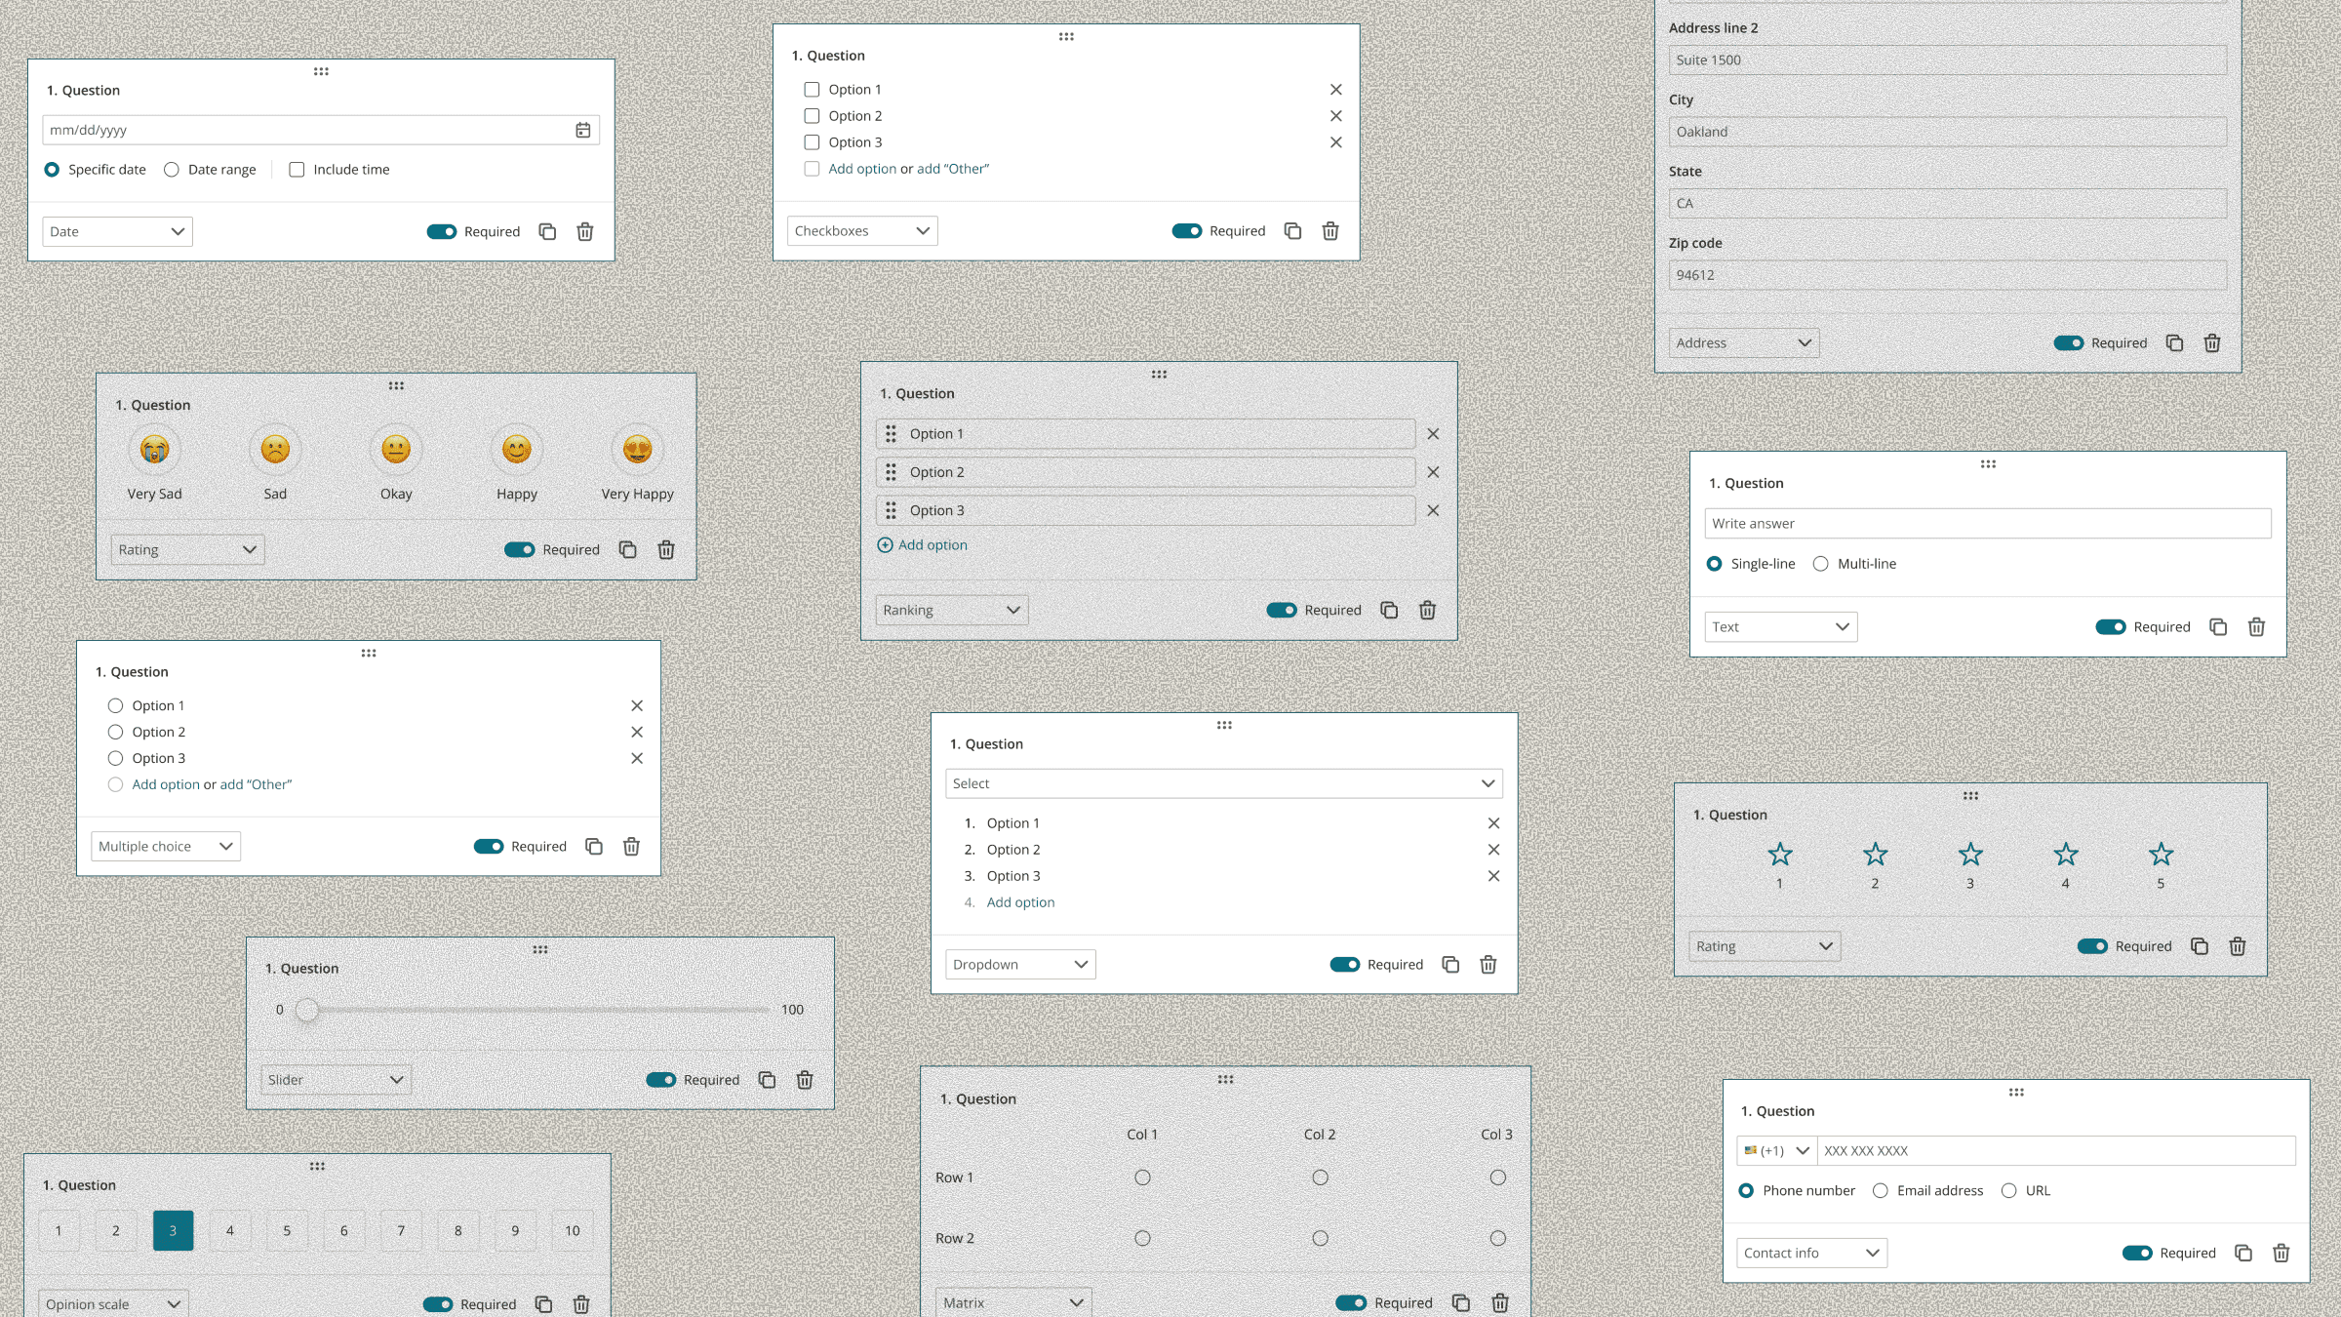Duplicate the Slider question
The width and height of the screenshot is (2341, 1317).
coord(767,1079)
